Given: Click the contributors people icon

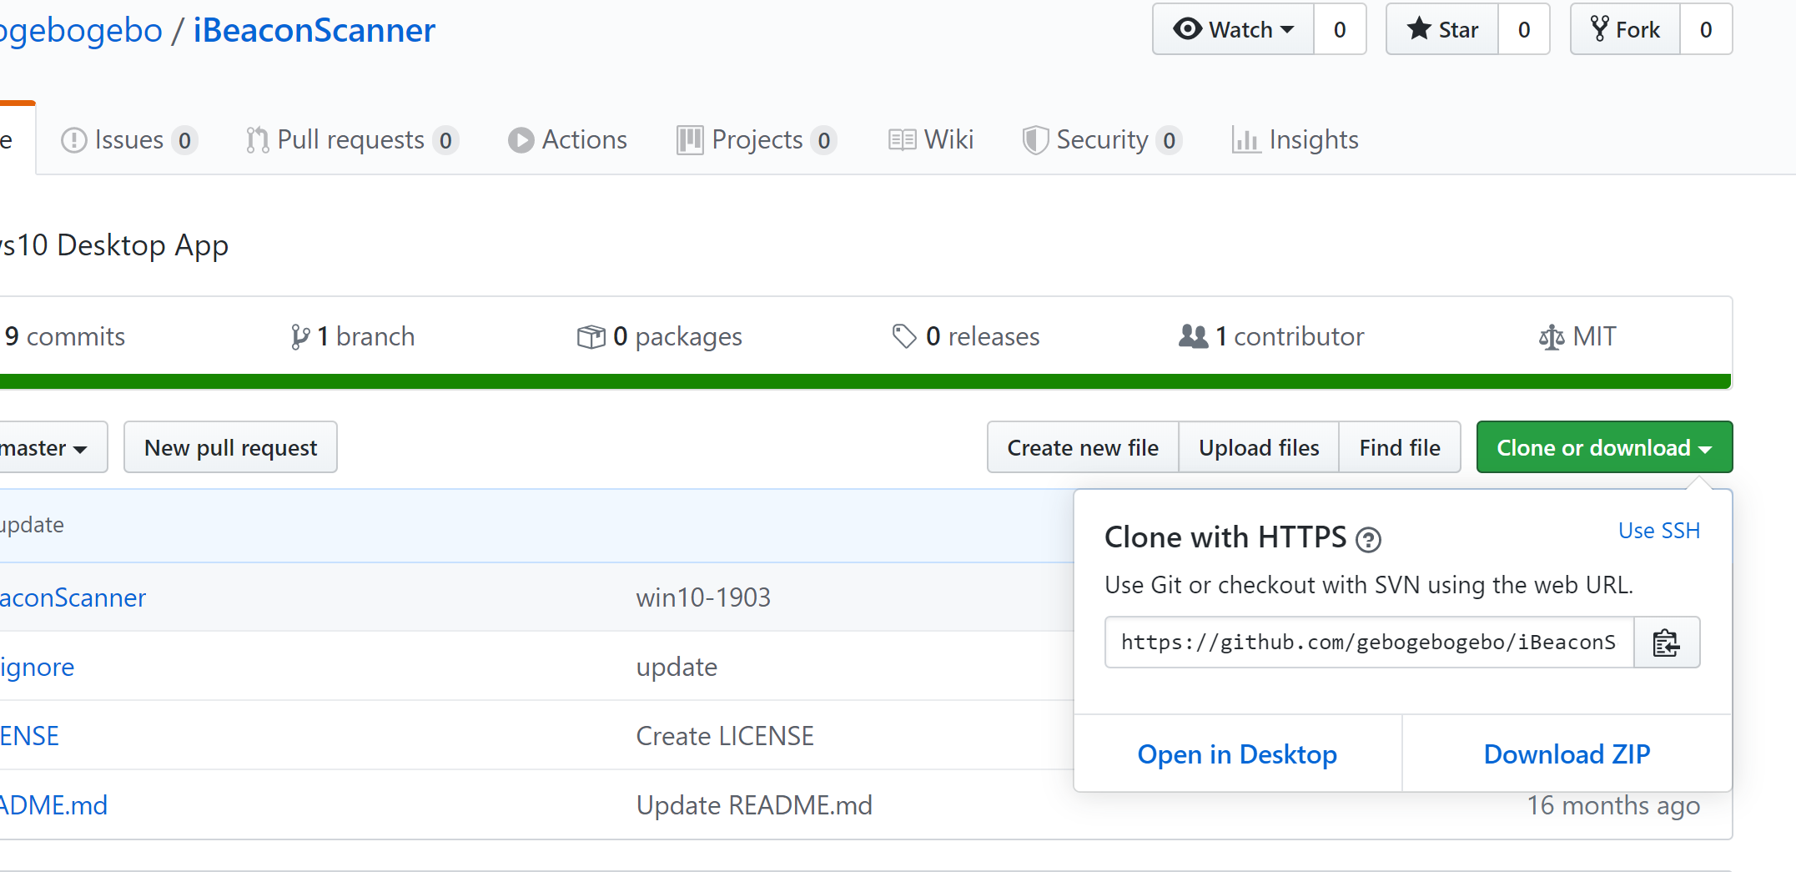Looking at the screenshot, I should pos(1193,336).
